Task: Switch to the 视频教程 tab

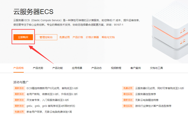Action: 116,68
